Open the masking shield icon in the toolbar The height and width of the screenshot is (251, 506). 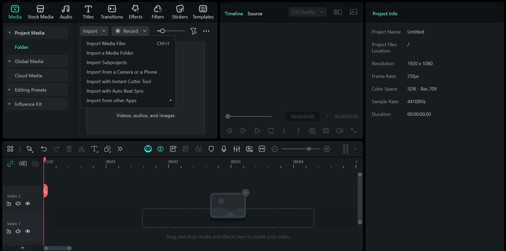click(211, 149)
